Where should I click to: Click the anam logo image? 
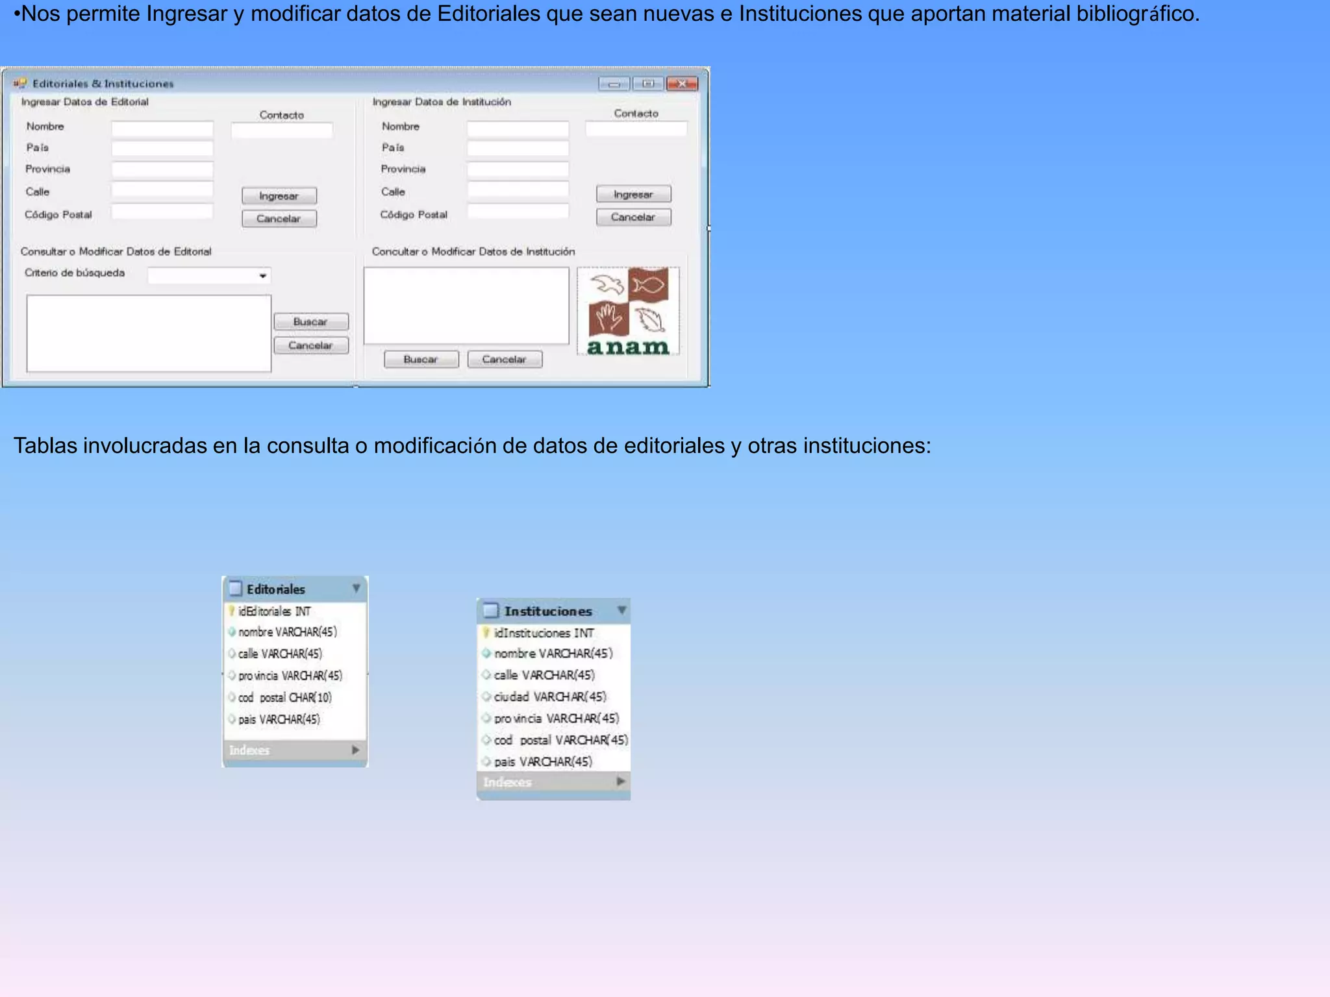[628, 311]
